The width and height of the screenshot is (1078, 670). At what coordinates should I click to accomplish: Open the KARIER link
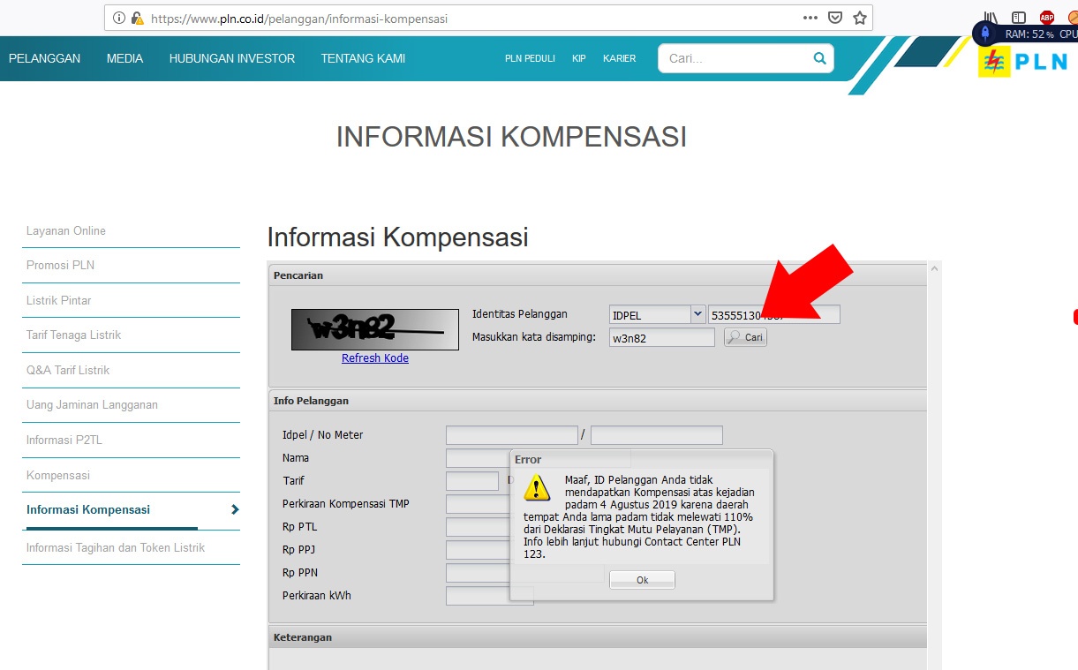click(x=619, y=58)
